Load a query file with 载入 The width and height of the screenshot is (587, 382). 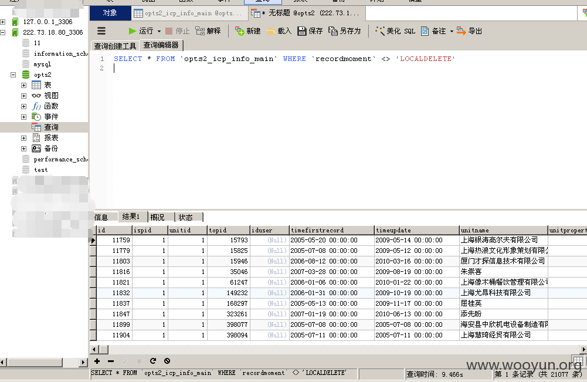(279, 31)
